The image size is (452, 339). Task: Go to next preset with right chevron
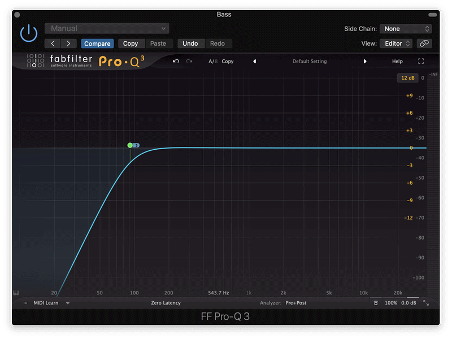[x=68, y=44]
